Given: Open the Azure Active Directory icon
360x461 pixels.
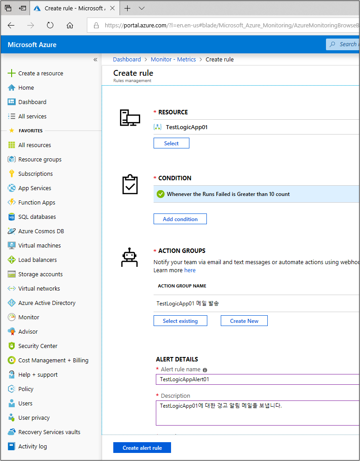Looking at the screenshot, I should tap(12, 303).
